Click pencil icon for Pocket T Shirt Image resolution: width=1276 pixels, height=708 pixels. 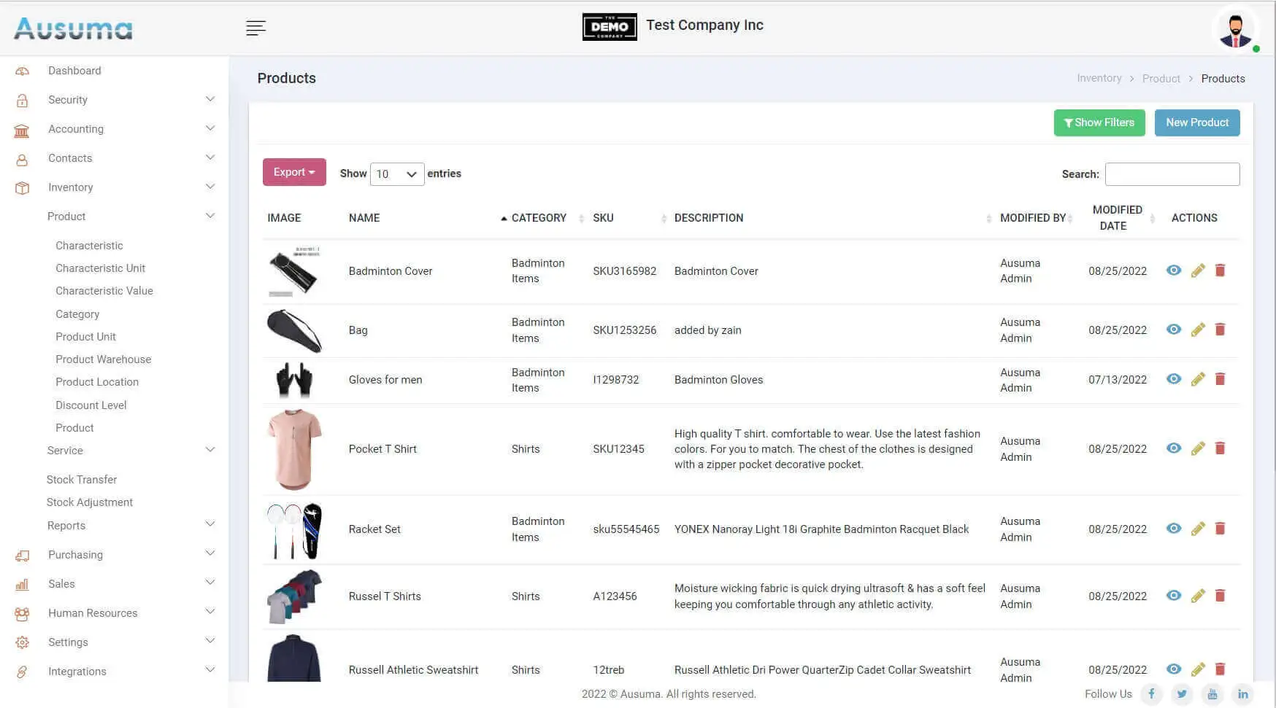click(1198, 449)
